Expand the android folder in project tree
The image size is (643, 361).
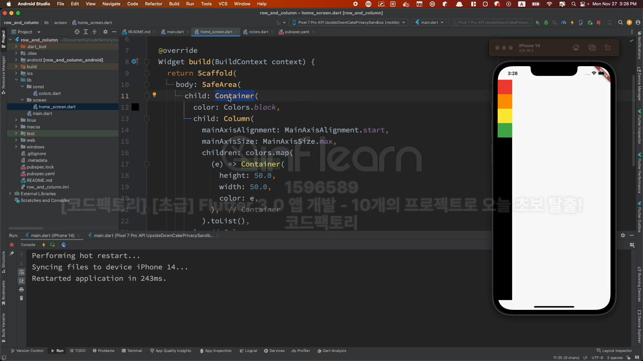click(16, 60)
